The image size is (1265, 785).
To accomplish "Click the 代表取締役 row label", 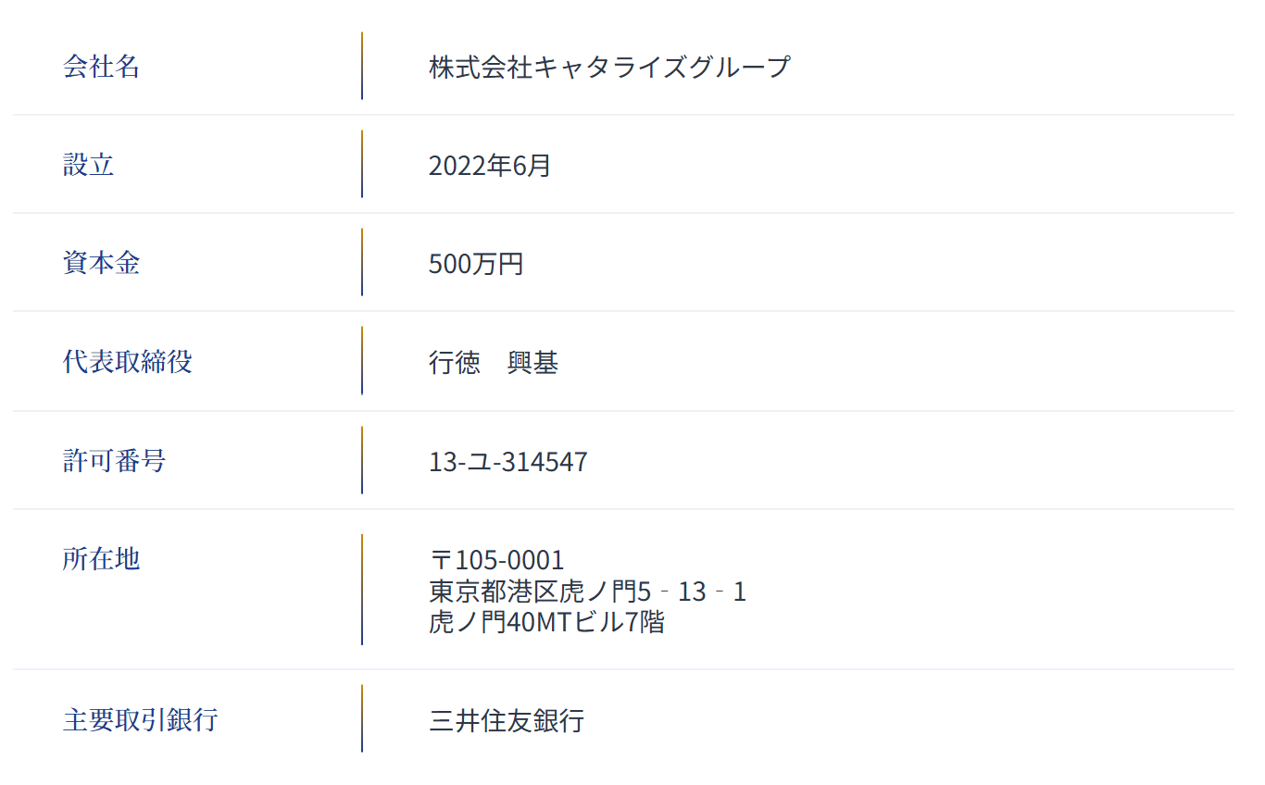I will (127, 361).
